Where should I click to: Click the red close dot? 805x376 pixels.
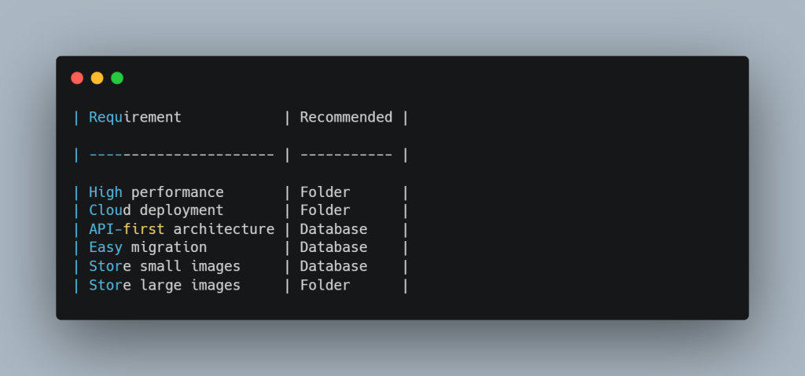pyautogui.click(x=77, y=78)
